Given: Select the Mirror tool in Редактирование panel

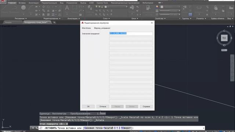Looking at the screenshot, I should coord(48,11).
